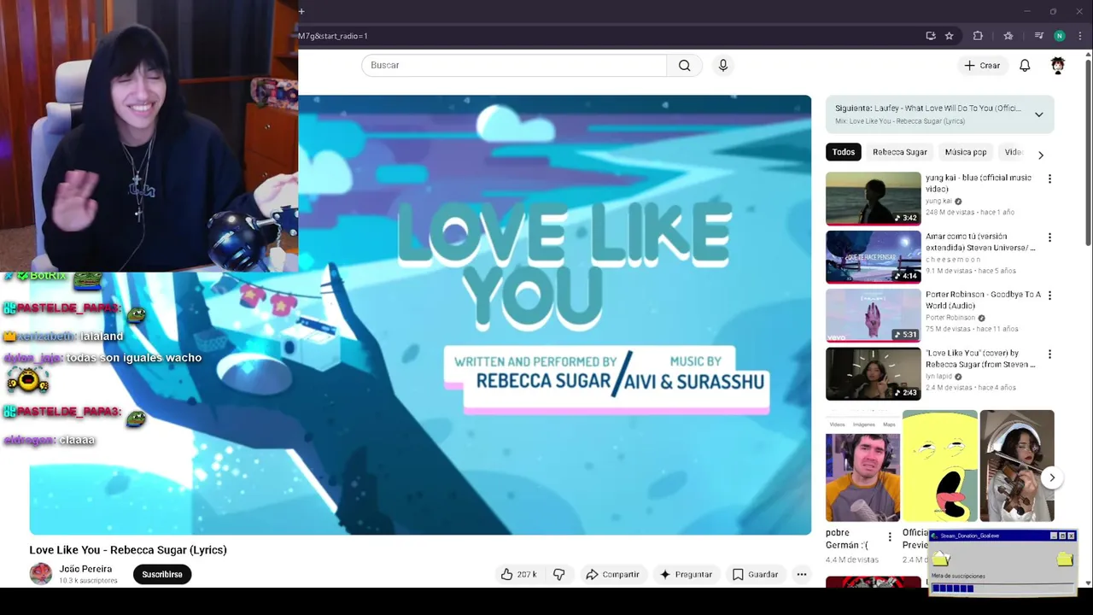Click chat message lalaland
Viewport: 1093px width, 615px height.
pyautogui.click(x=102, y=337)
